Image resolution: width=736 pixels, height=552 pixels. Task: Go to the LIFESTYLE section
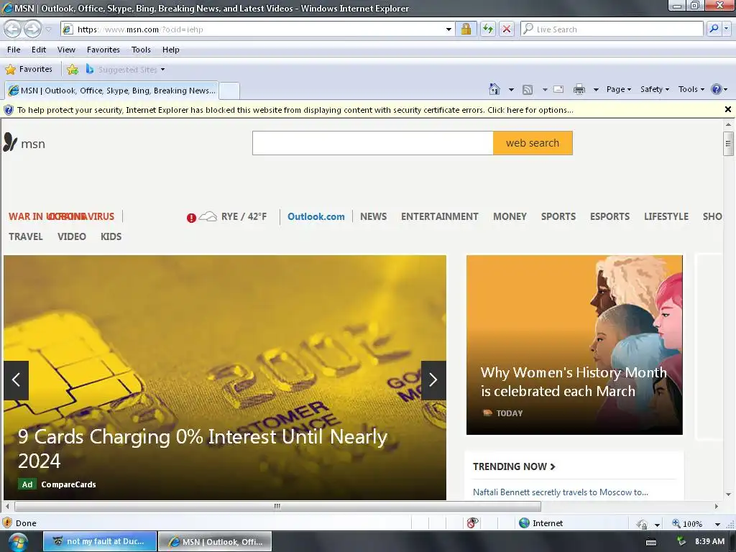666,216
